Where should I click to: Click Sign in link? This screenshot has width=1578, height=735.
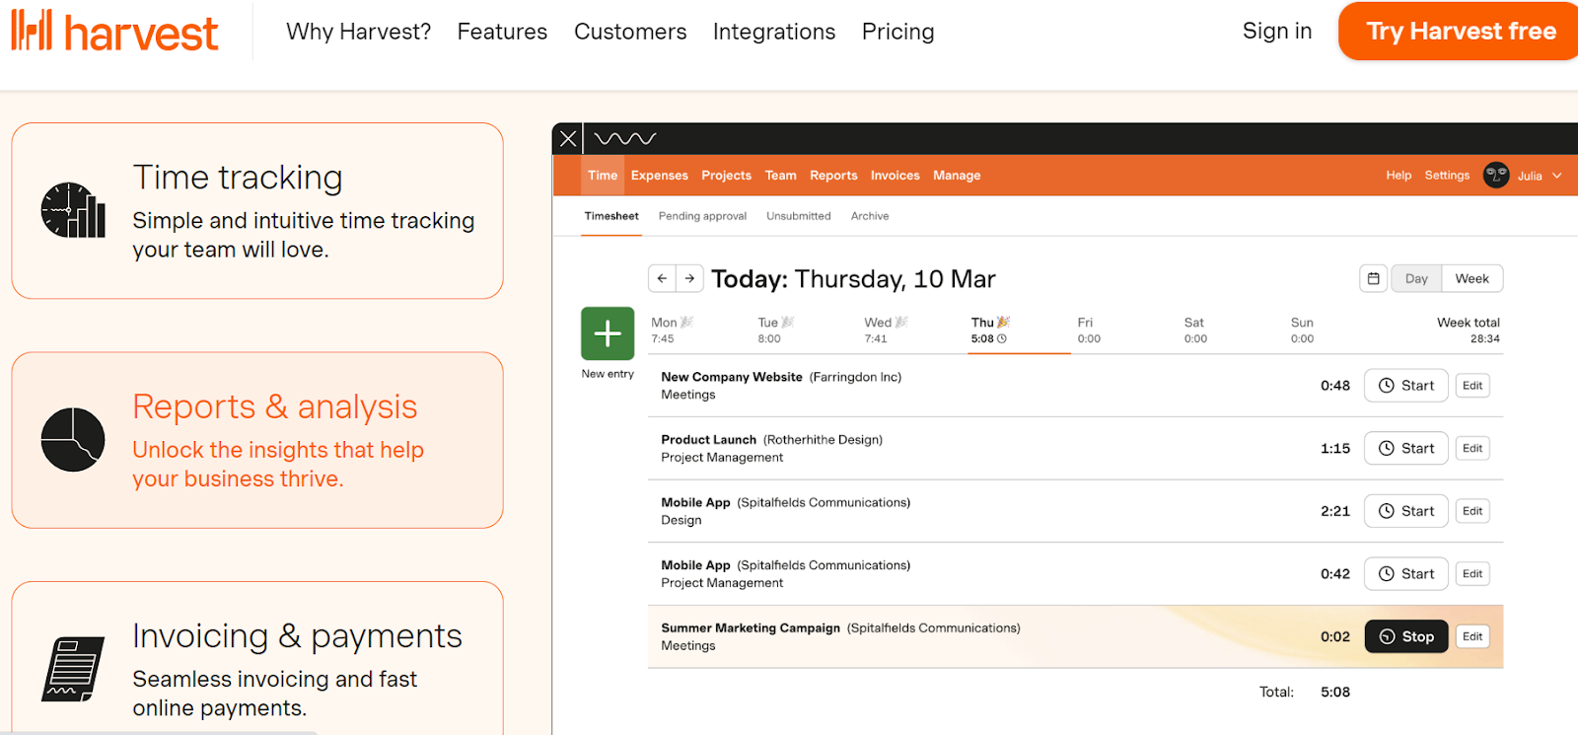(1277, 31)
